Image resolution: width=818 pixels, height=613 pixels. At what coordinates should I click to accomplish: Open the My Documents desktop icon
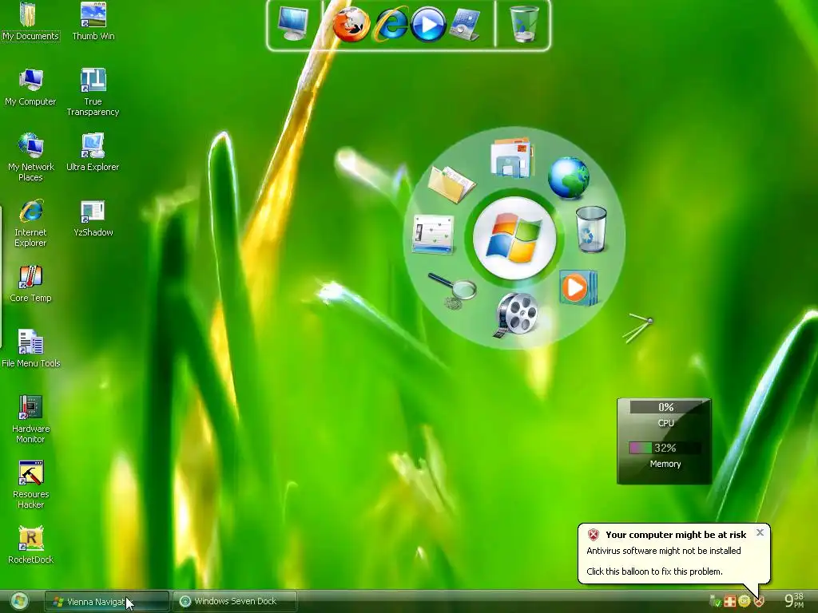[30, 22]
